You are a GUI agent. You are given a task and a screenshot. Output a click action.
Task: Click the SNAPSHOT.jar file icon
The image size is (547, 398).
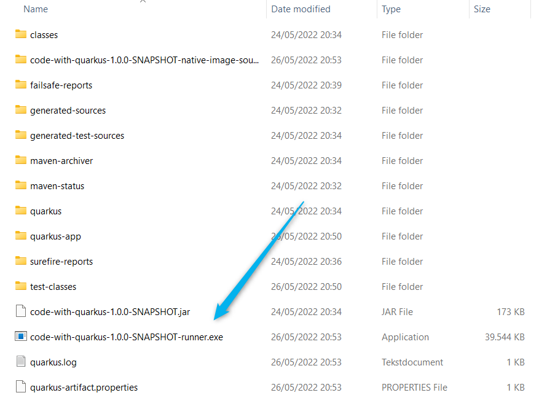(20, 311)
